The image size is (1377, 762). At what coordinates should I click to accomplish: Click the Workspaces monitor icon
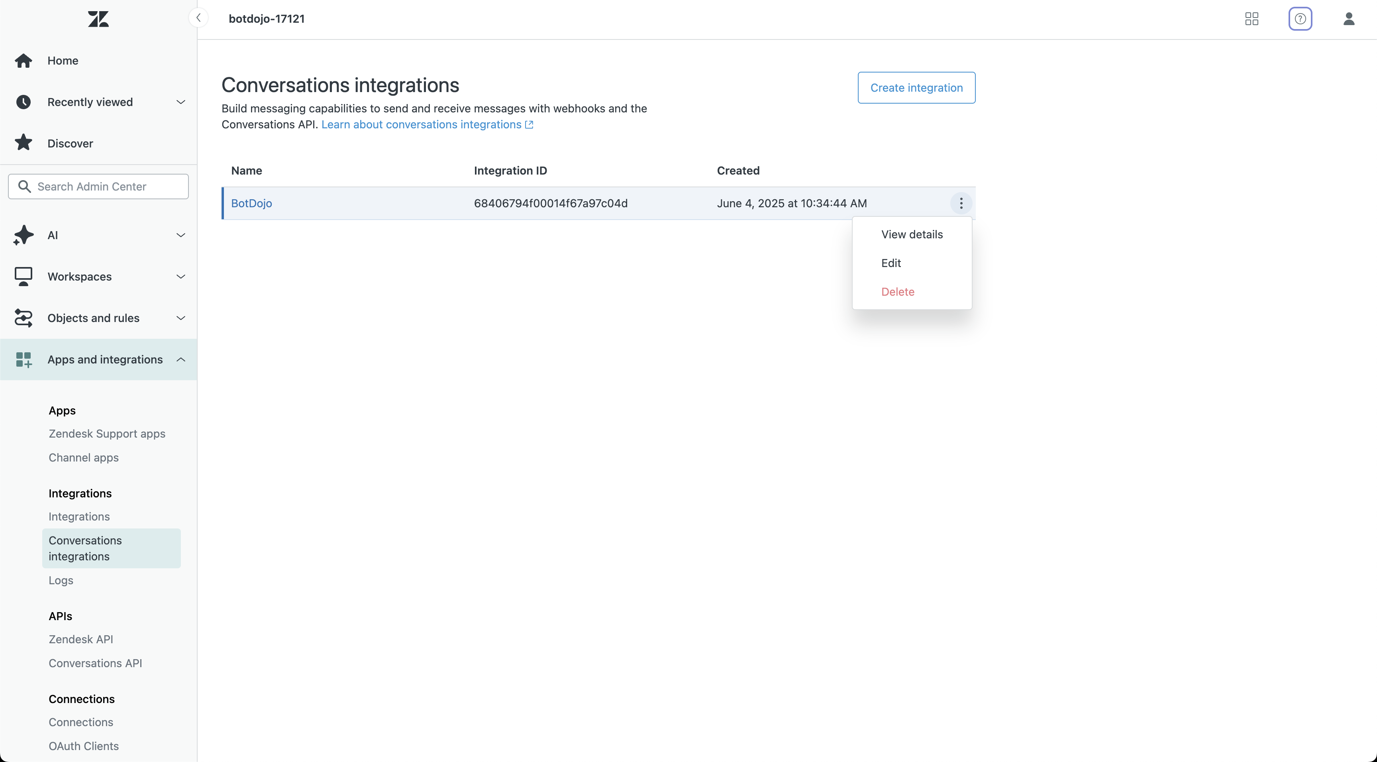coord(23,277)
